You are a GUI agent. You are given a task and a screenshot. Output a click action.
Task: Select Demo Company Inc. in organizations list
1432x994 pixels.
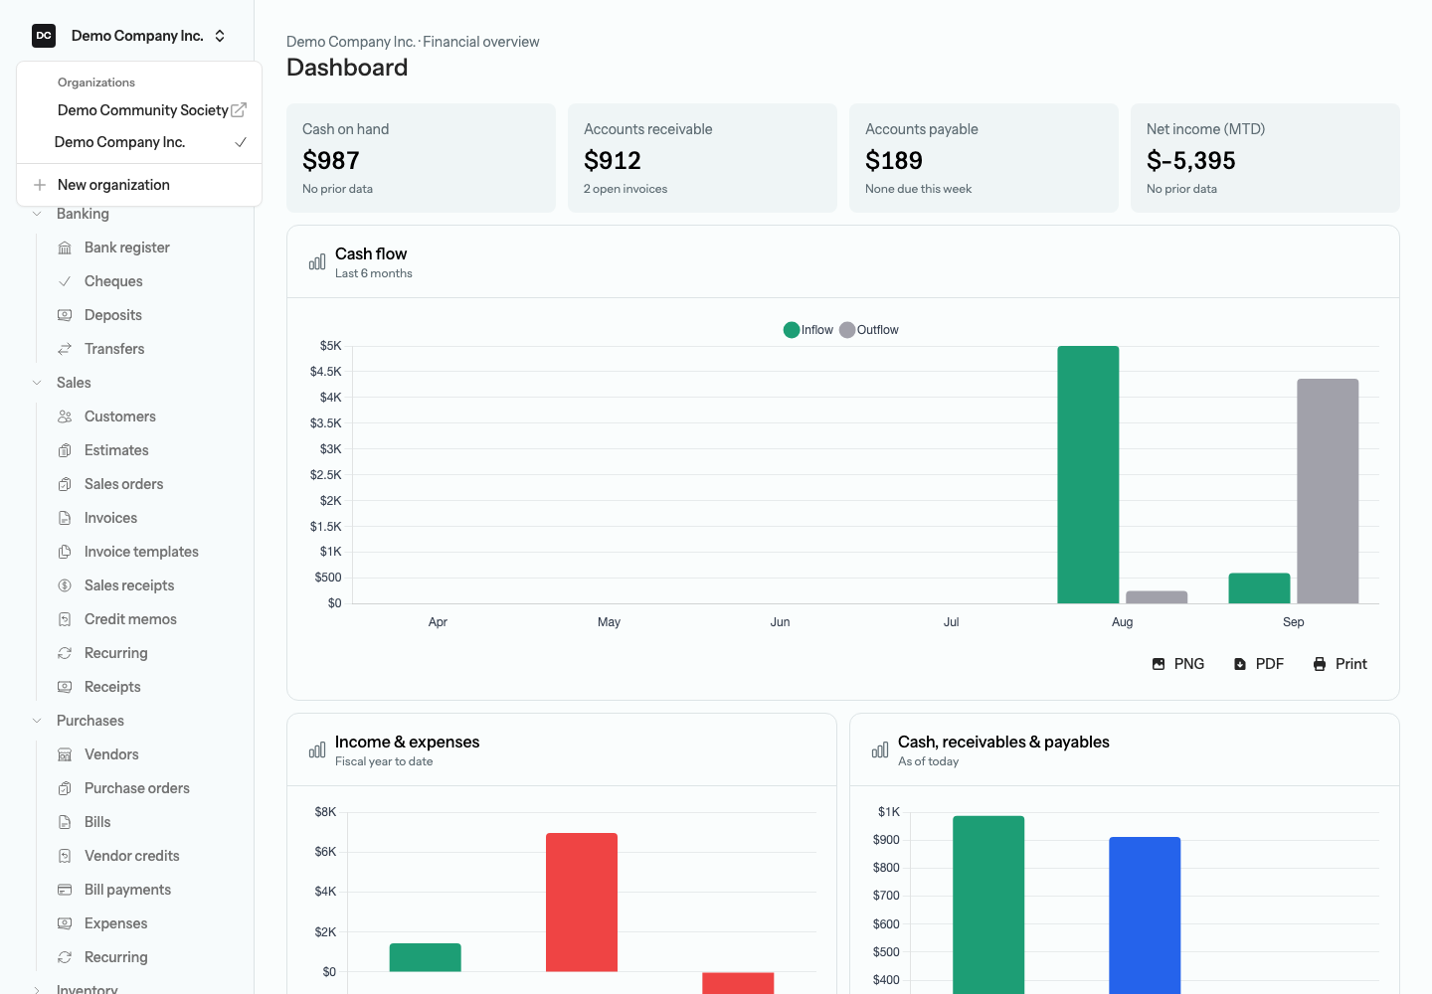(x=139, y=142)
